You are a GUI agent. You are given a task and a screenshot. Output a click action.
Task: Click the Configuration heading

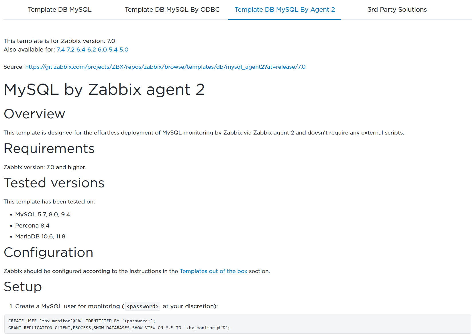coord(48,252)
